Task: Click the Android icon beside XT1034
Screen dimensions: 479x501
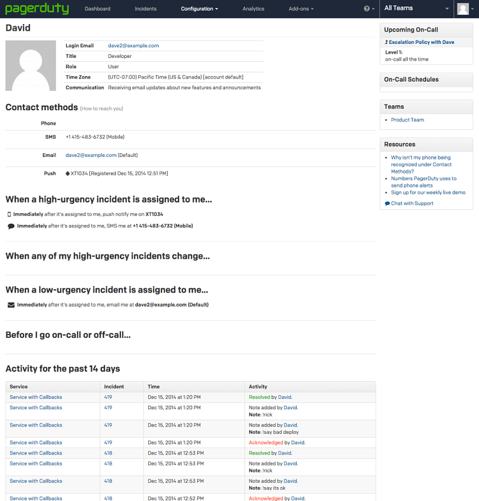Action: pyautogui.click(x=67, y=174)
